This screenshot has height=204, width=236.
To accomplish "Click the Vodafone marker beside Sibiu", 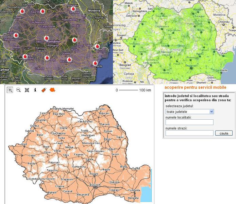I will point(47,38).
